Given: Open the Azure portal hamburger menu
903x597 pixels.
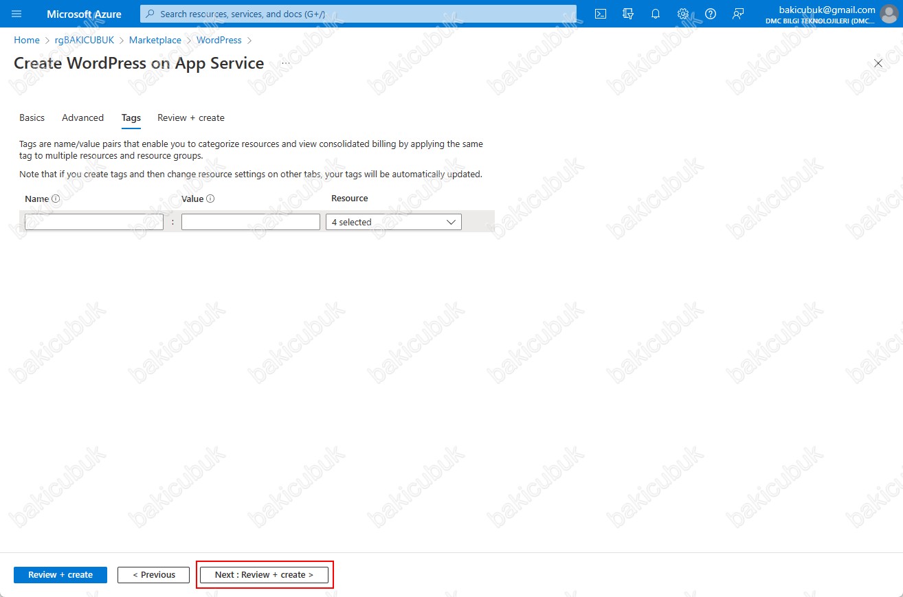Looking at the screenshot, I should [17, 14].
